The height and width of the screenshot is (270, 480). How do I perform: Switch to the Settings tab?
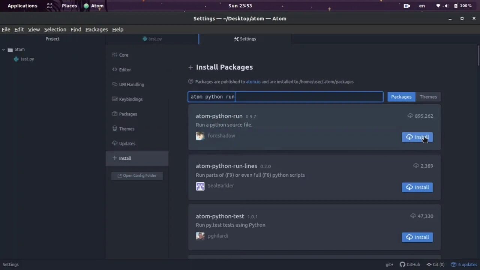(x=245, y=39)
